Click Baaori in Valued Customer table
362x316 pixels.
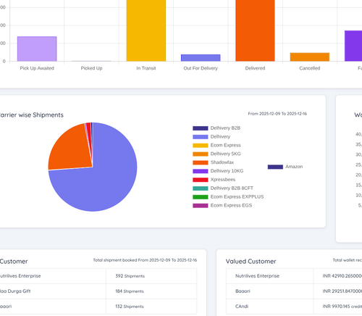pyautogui.click(x=243, y=291)
